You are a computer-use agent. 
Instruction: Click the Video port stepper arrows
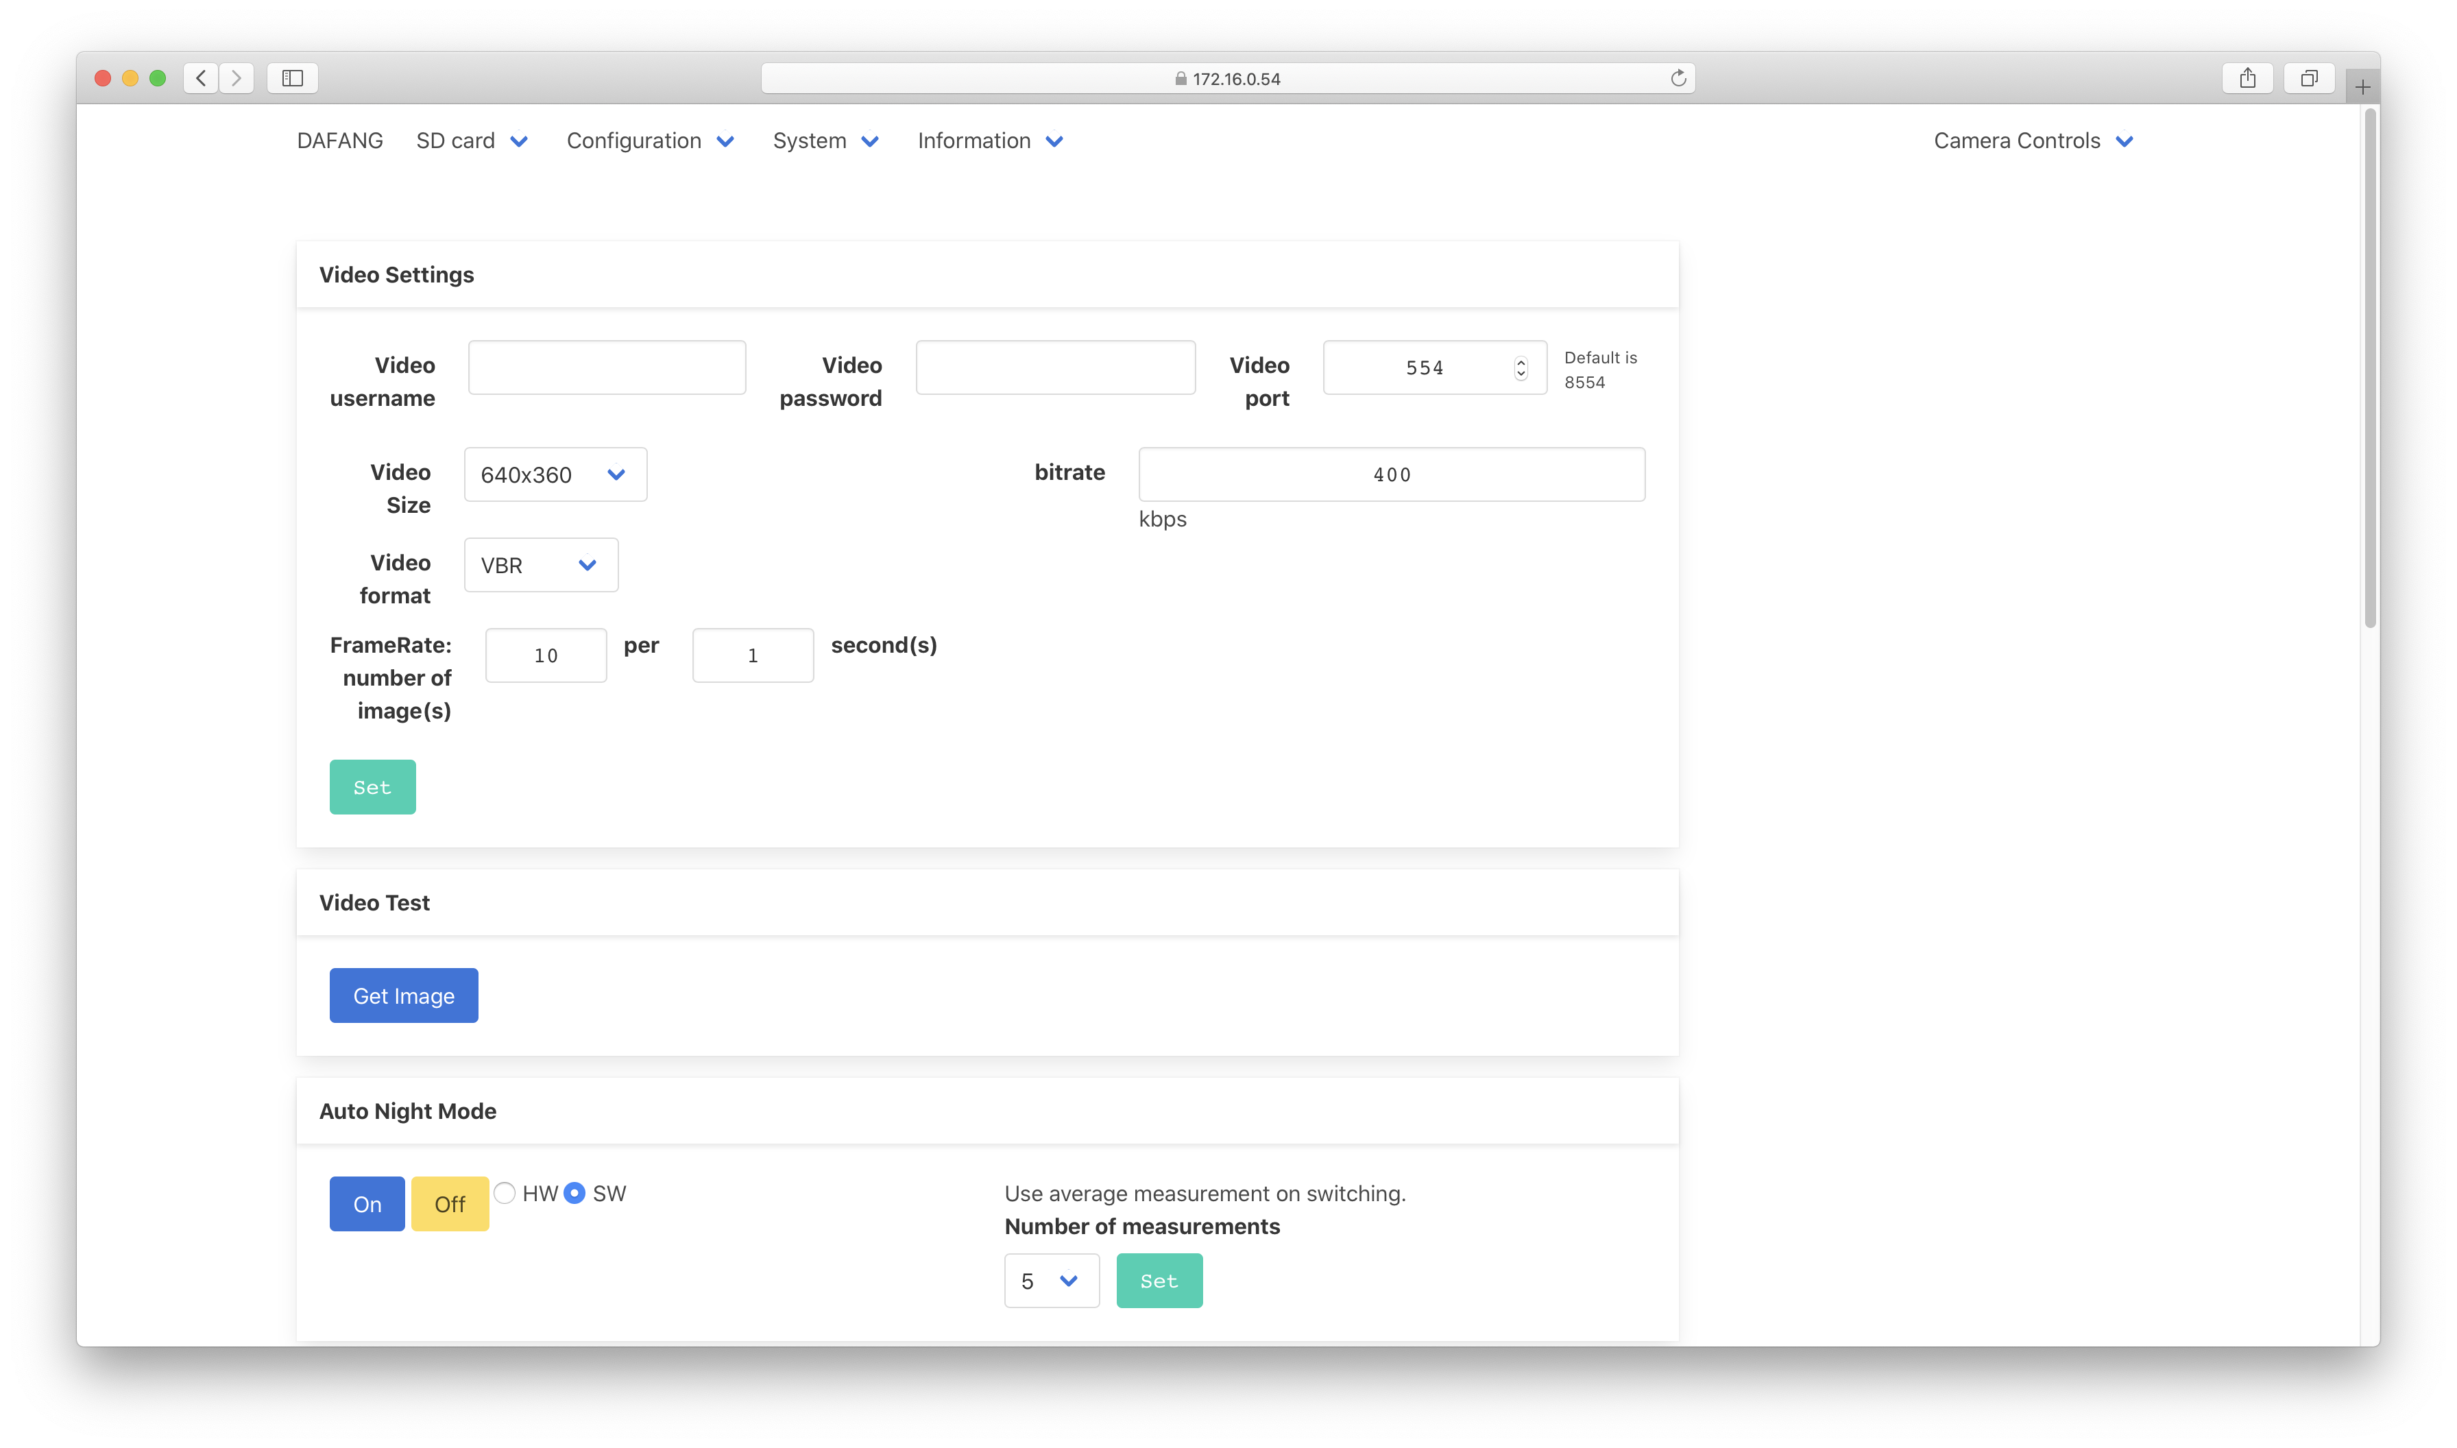click(x=1521, y=368)
